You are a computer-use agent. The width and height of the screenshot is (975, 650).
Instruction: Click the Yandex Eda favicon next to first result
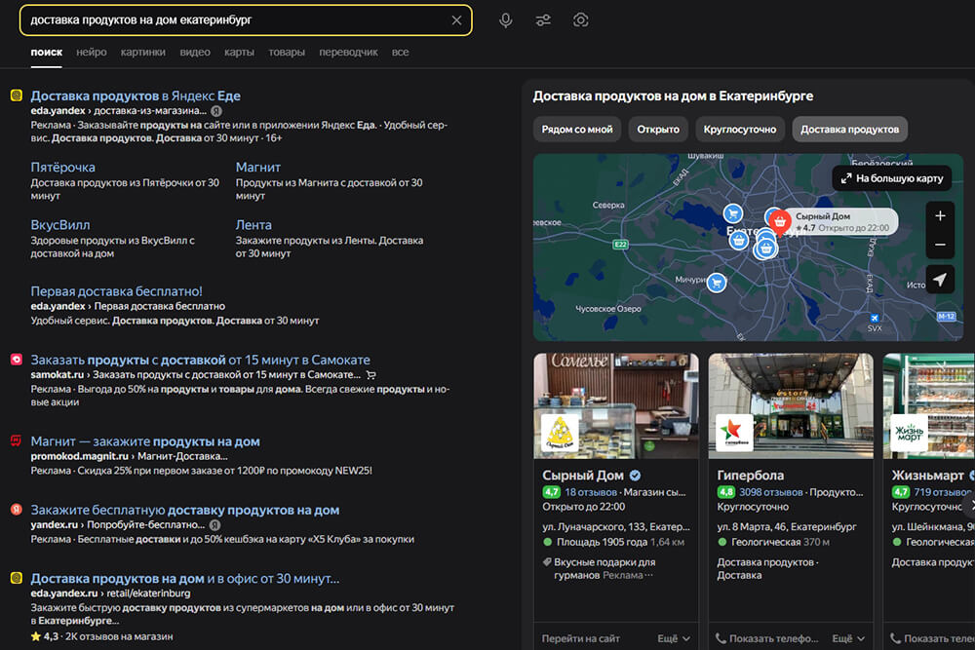17,96
